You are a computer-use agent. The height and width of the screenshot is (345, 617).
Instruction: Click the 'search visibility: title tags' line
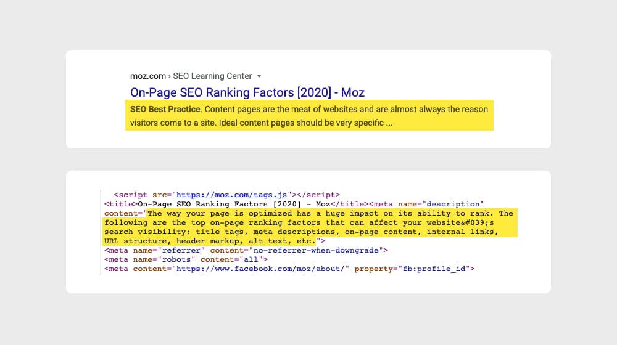tap(302, 232)
